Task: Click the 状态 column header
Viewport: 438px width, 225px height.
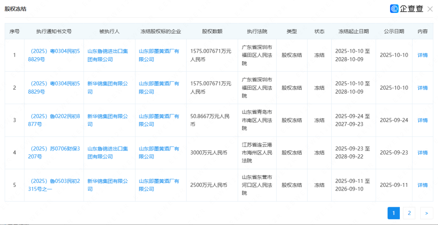Action: 319,31
